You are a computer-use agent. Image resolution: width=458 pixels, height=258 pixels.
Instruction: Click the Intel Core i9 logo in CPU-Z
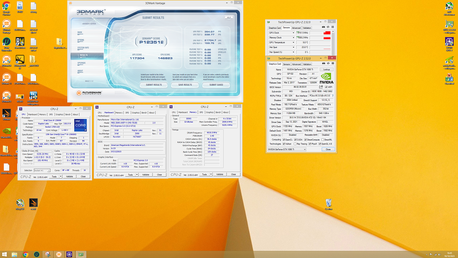click(81, 125)
